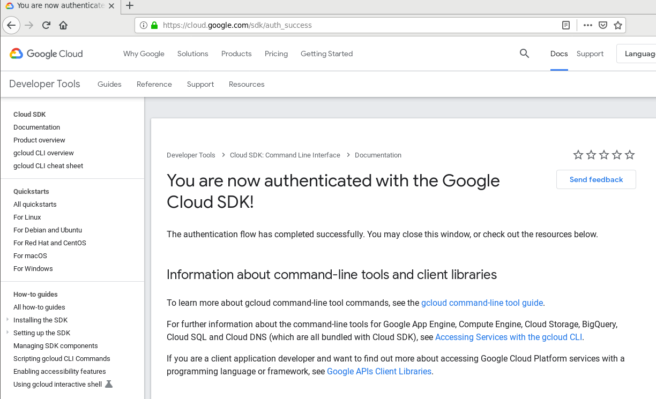
Task: Toggle Reader View icon
Action: 566,25
